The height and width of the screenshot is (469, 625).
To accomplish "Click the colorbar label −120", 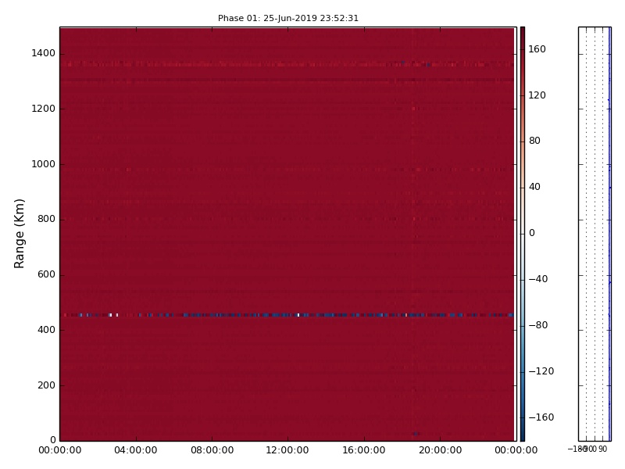I will pyautogui.click(x=541, y=371).
